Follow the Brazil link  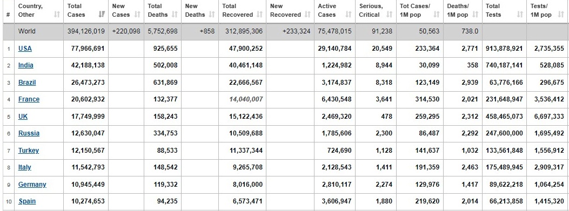pos(27,83)
